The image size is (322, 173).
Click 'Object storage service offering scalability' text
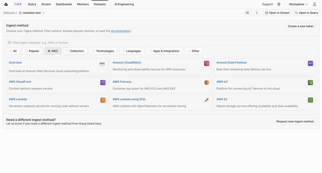point(257,106)
